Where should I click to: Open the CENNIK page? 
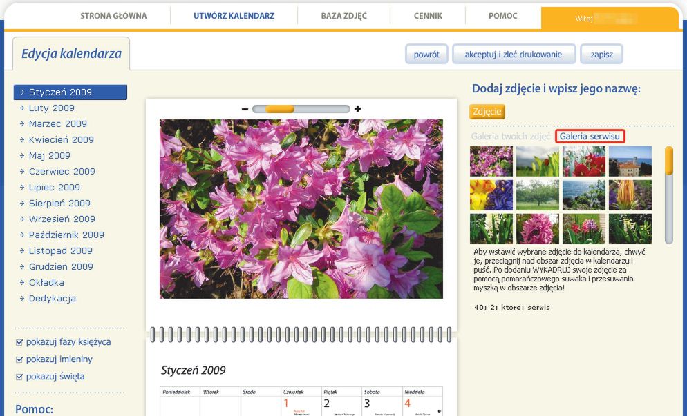(x=428, y=16)
